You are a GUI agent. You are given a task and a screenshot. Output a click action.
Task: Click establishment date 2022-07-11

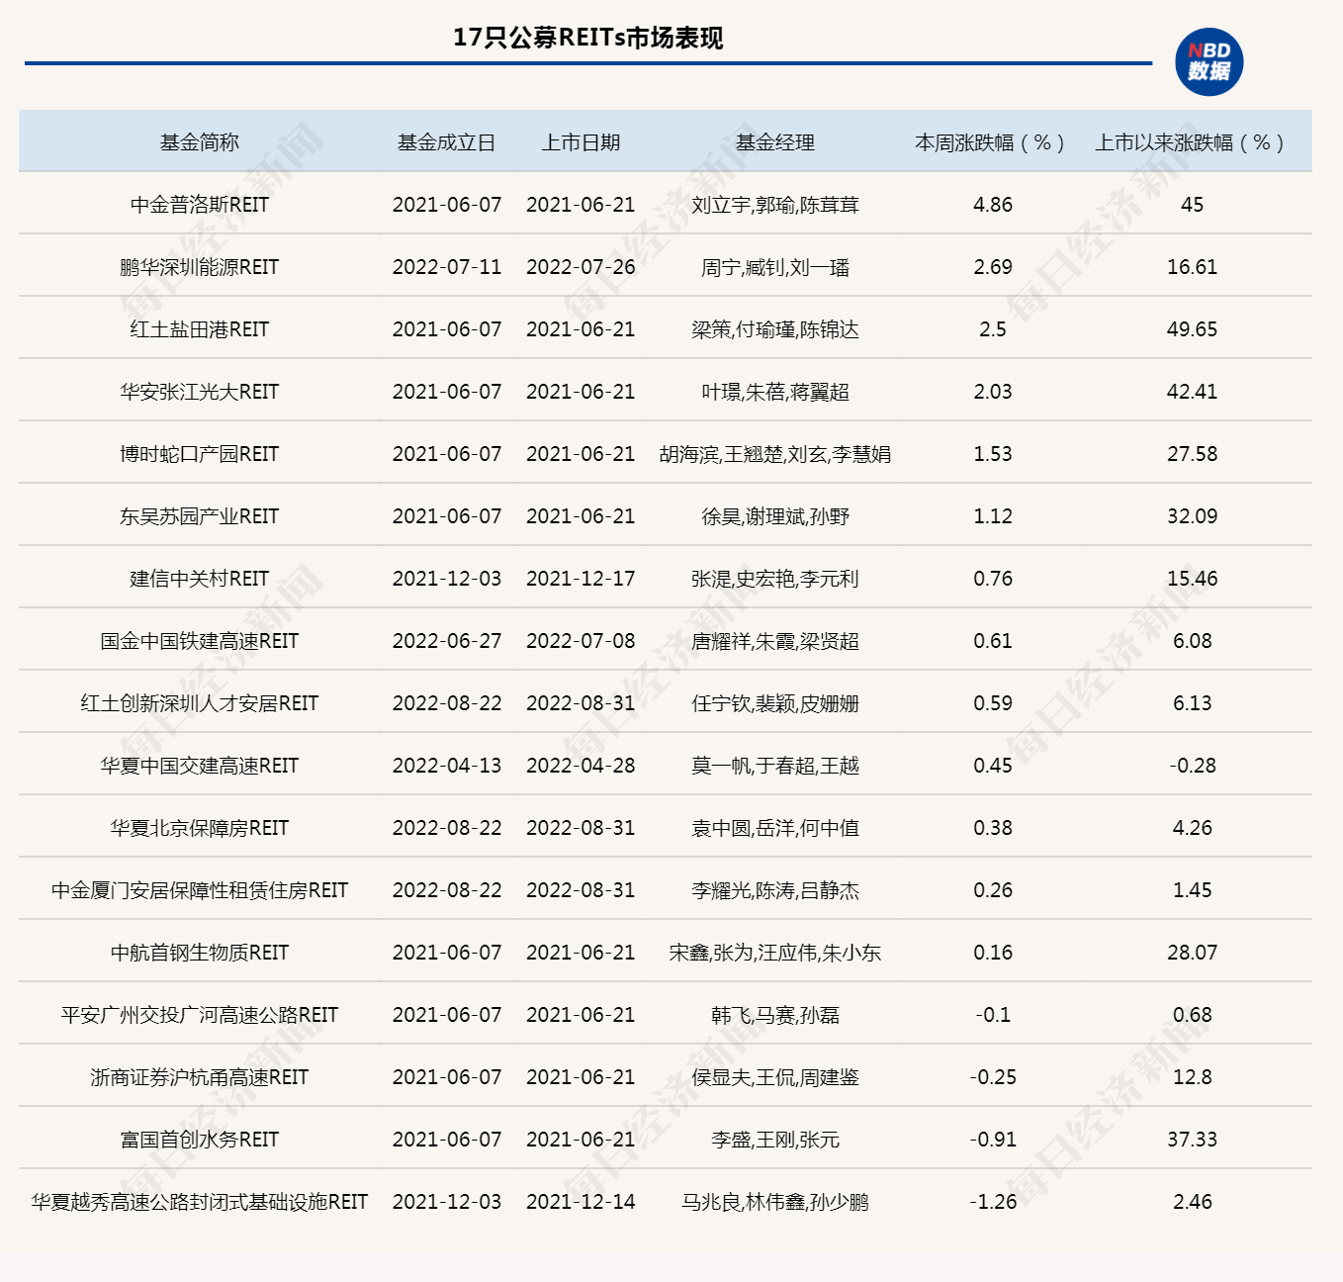447,267
